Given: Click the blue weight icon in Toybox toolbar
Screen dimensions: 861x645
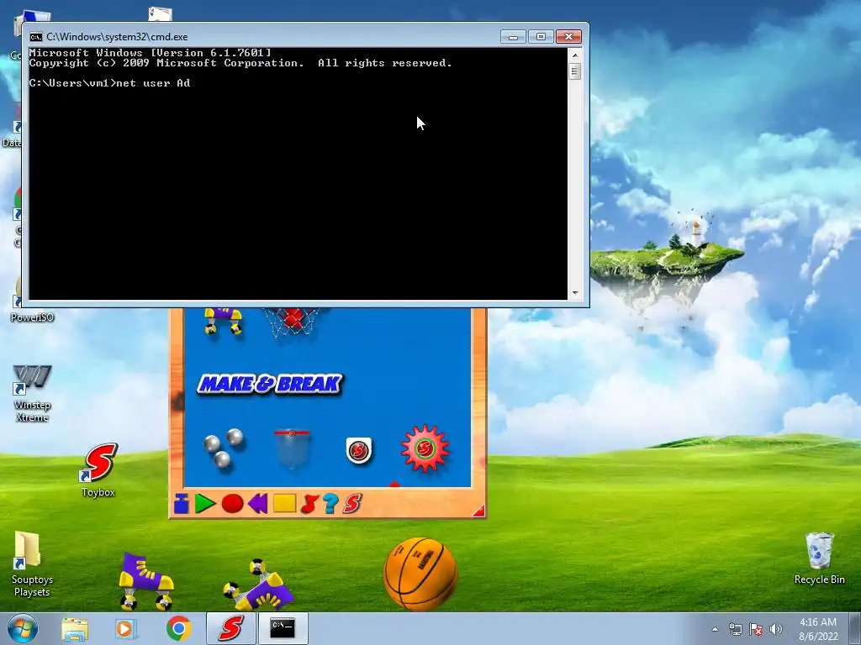Looking at the screenshot, I should 182,504.
